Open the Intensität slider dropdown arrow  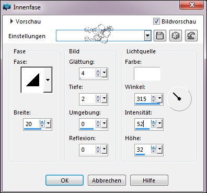click(160, 124)
